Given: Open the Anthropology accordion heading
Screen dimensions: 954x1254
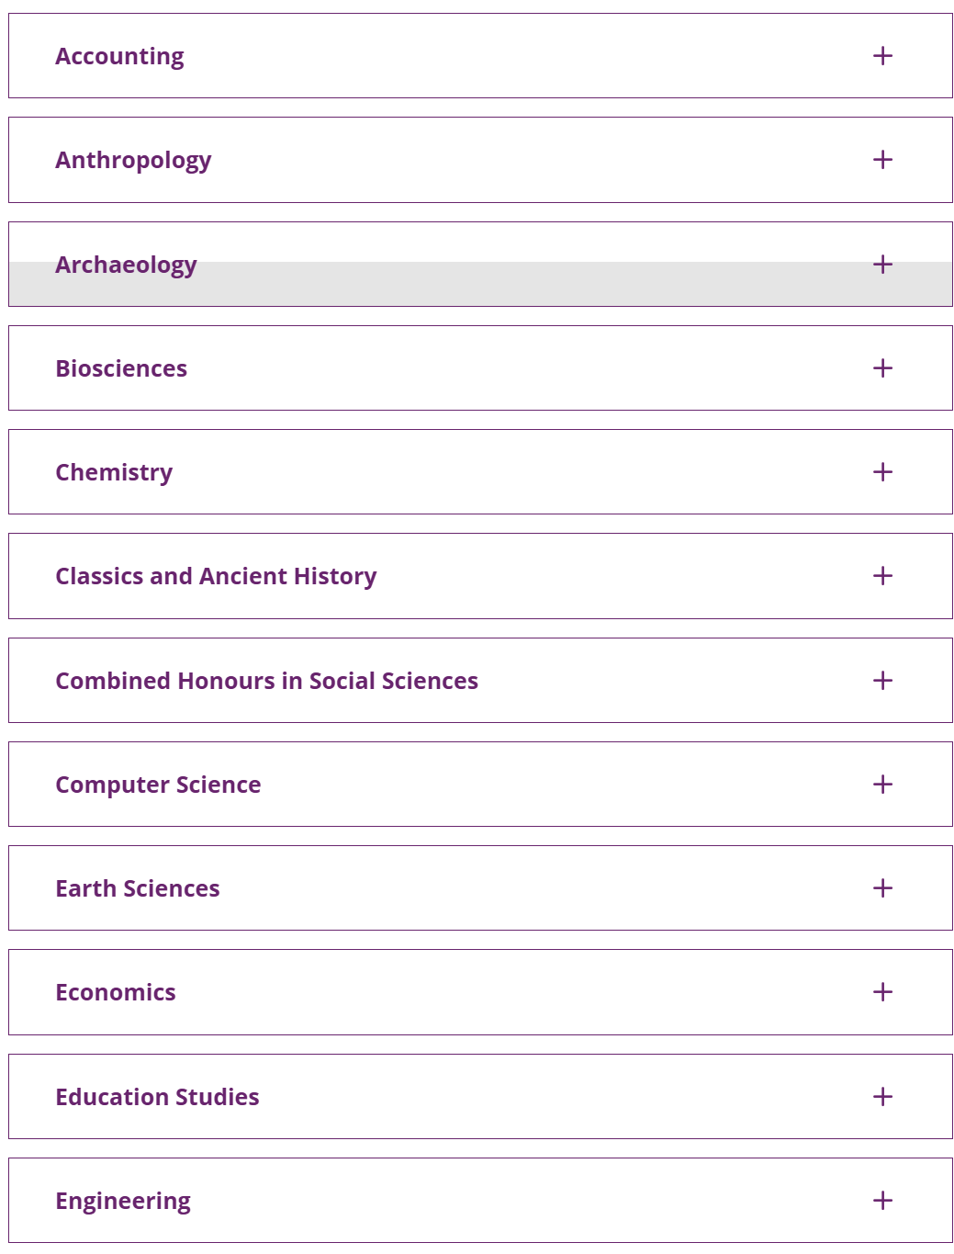Looking at the screenshot, I should click(x=133, y=161).
